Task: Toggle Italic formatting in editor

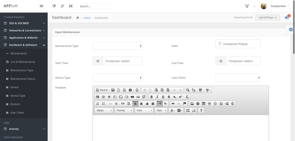Action: click(x=157, y=97)
